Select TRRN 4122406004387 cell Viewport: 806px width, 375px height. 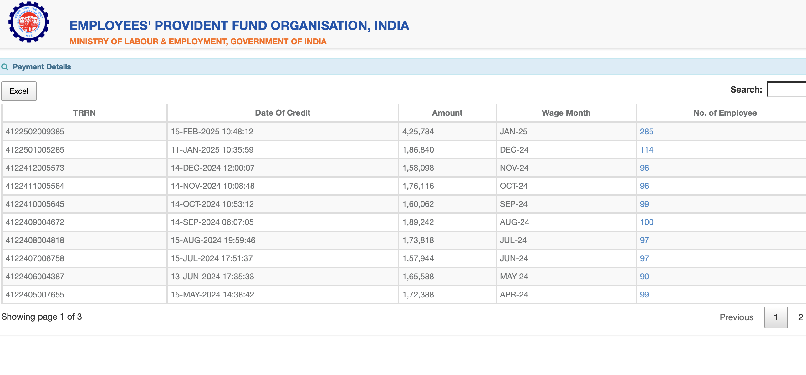(x=84, y=277)
